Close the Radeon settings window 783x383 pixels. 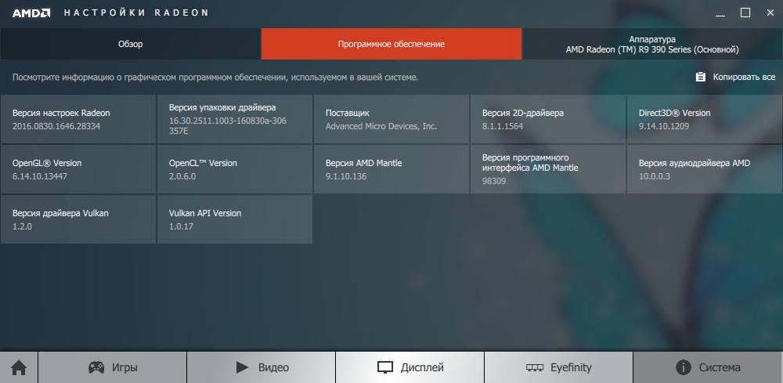pos(770,13)
